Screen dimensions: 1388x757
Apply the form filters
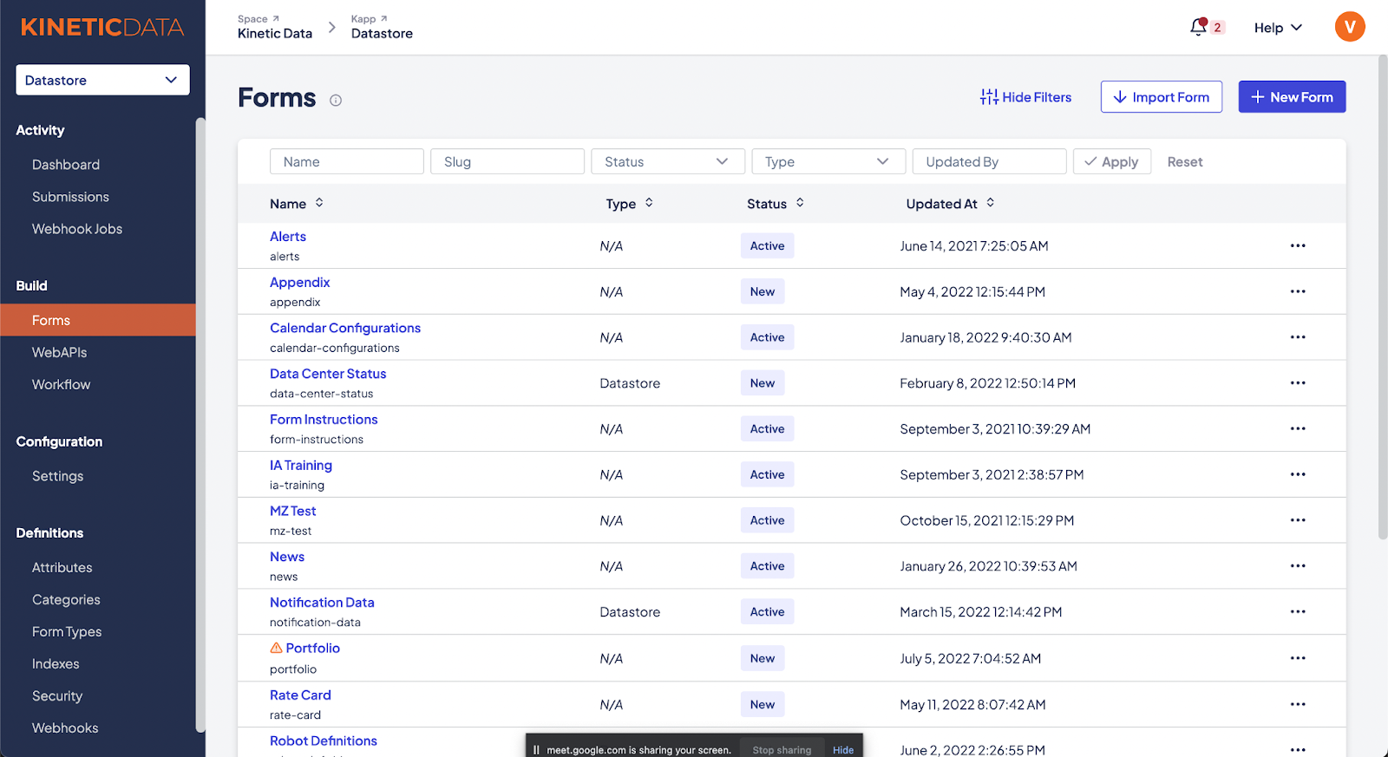pos(1112,161)
